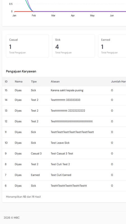Click 'Test Cuti Test 2' reason cell
Viewport: 126px width, 224px height.
(60, 164)
